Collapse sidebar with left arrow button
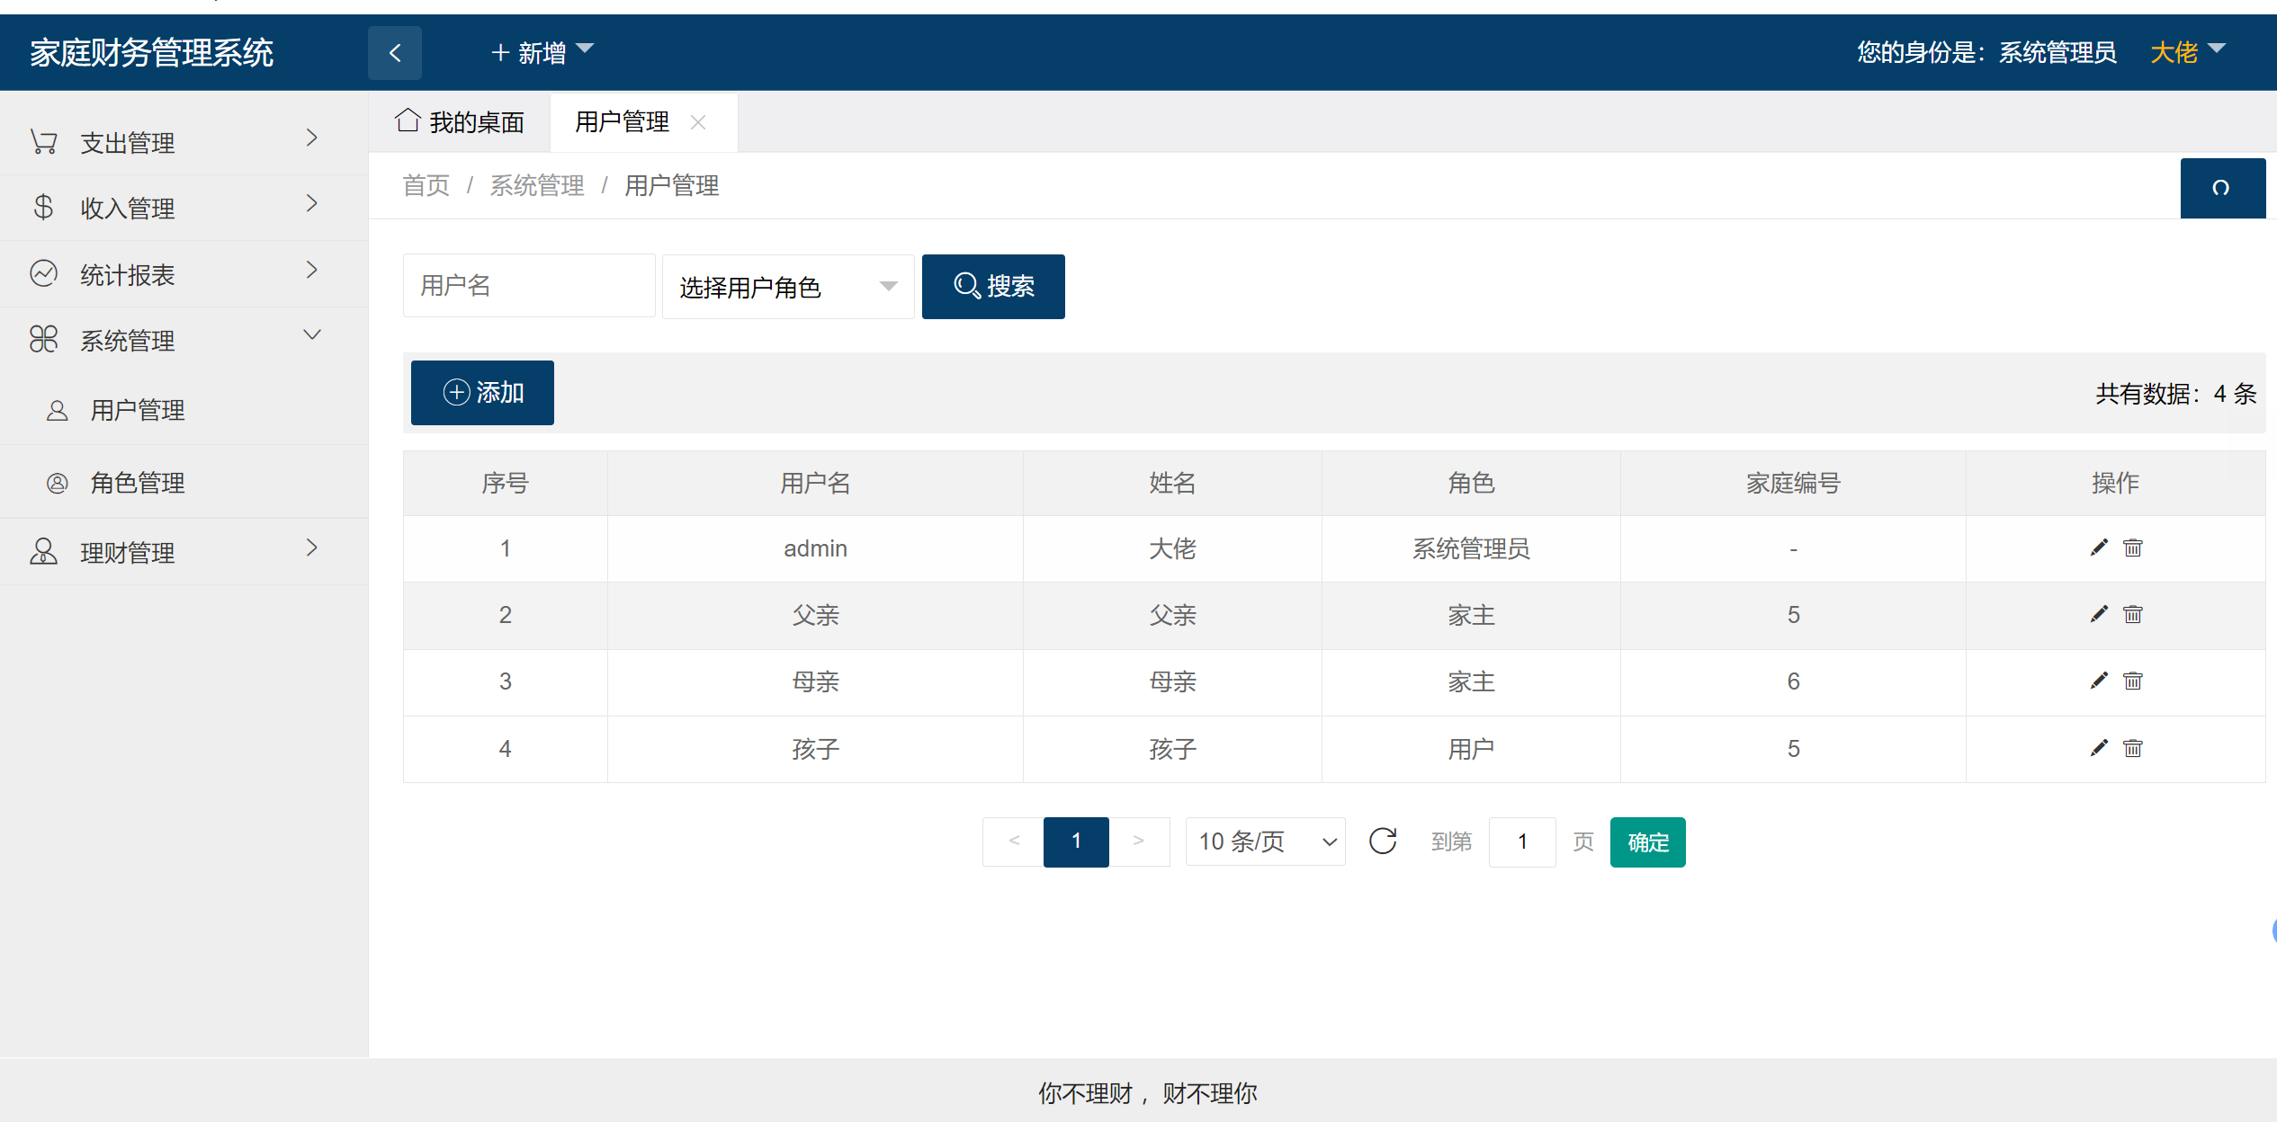The height and width of the screenshot is (1122, 2277). (x=395, y=53)
